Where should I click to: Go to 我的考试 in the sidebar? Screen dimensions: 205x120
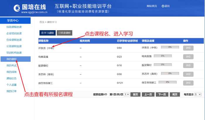(11, 66)
